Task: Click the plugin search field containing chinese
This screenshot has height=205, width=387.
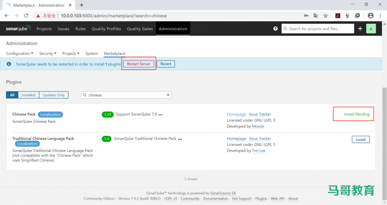Action: click(x=126, y=95)
